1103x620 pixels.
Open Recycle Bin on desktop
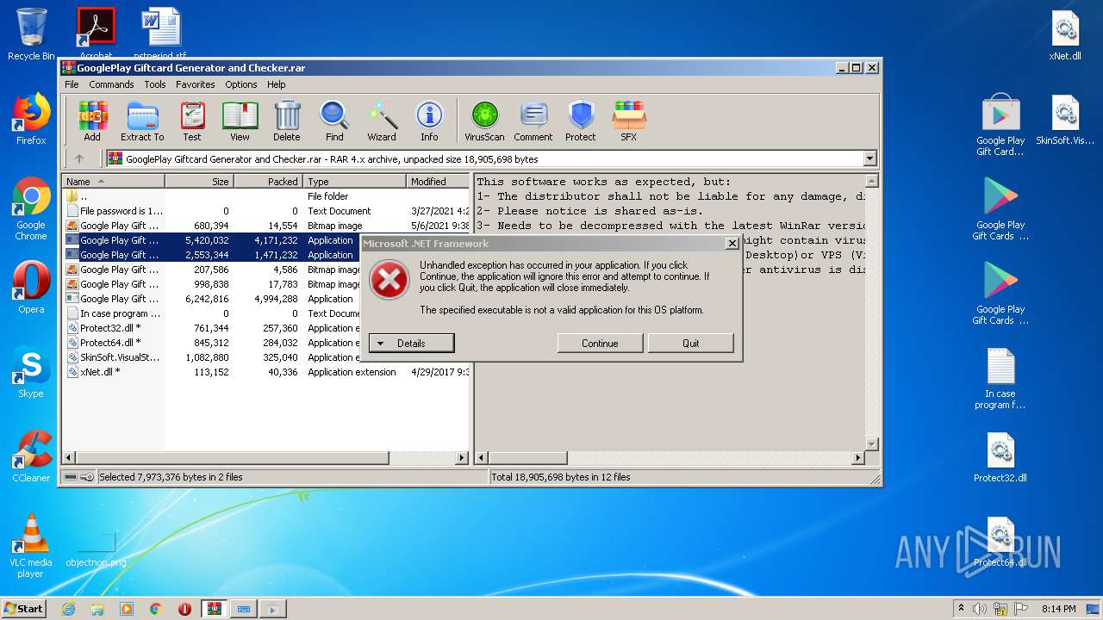[31, 34]
